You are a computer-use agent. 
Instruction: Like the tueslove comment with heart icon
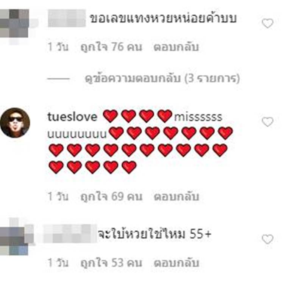click(x=268, y=122)
